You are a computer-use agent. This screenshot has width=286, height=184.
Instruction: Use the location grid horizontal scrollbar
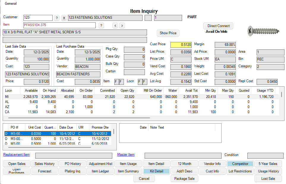79,118
